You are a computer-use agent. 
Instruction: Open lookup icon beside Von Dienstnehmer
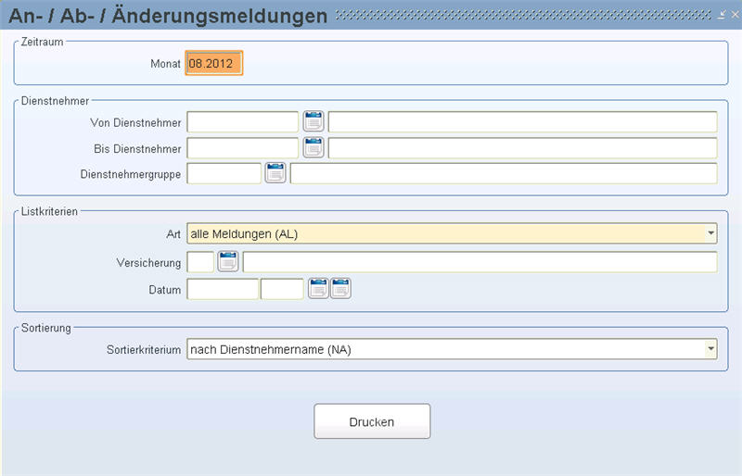tap(313, 121)
